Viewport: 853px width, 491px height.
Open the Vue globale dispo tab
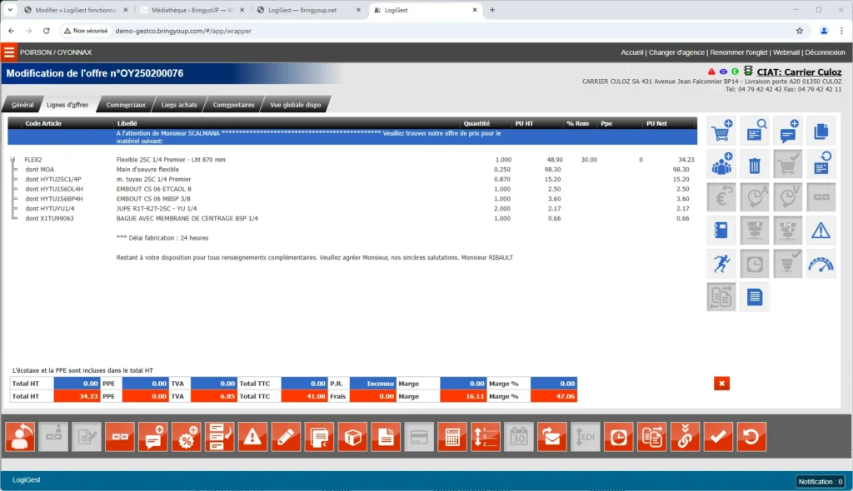[x=295, y=105]
